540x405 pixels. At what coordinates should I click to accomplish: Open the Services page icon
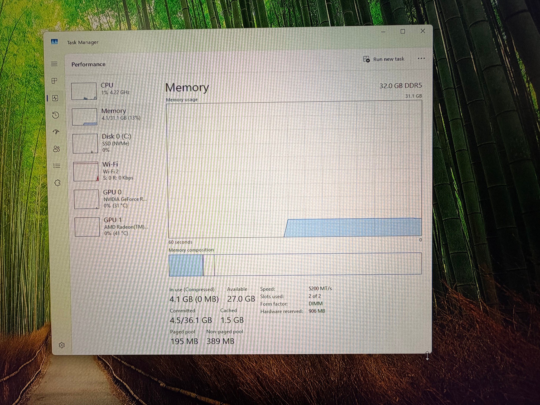57,183
